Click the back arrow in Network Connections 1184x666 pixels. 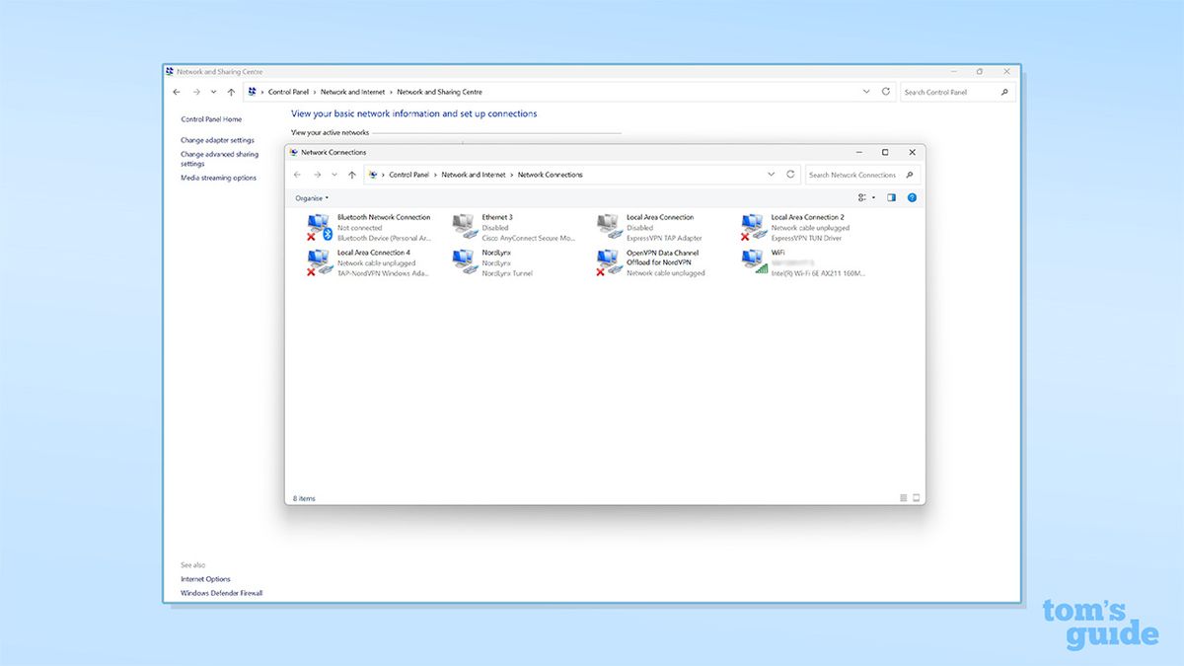pos(297,174)
